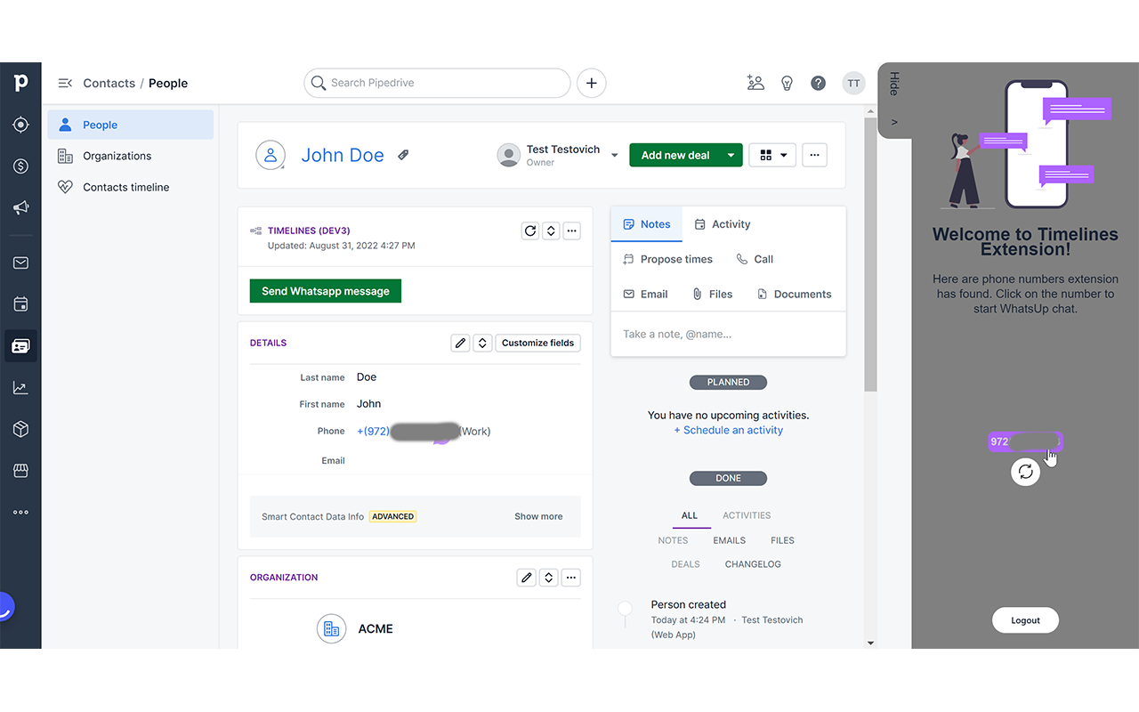Click the 972 phone number chip in extension
The height and width of the screenshot is (712, 1139).
click(x=1025, y=441)
